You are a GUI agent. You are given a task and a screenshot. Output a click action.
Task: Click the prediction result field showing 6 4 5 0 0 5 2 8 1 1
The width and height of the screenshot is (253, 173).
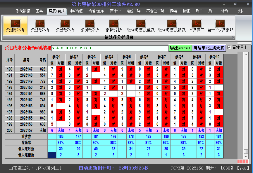click(110, 48)
